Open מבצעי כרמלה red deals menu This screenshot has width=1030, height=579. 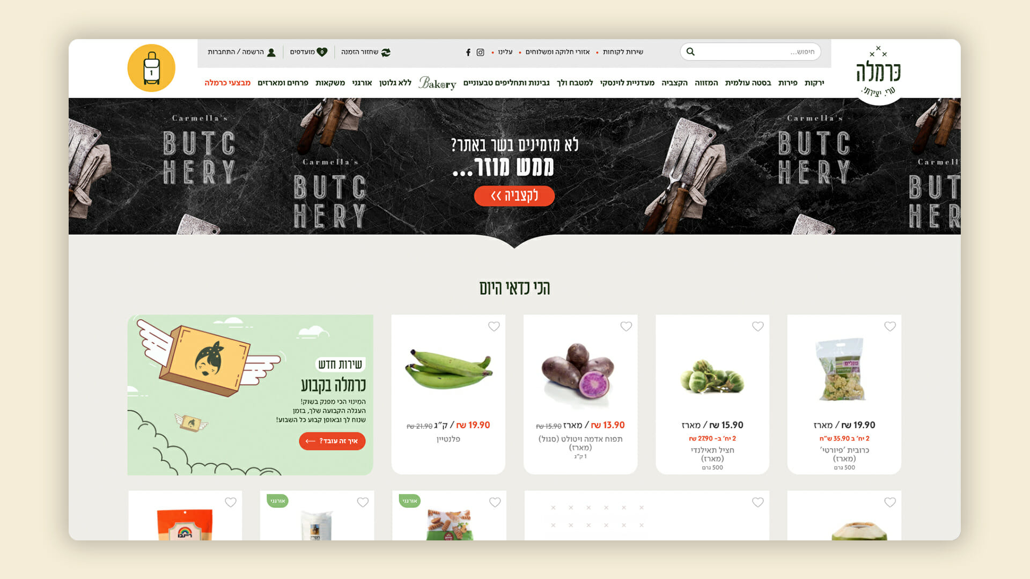click(x=227, y=83)
